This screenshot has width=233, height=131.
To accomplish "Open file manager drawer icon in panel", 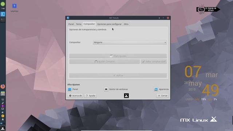I will pyautogui.click(x=3, y=94).
